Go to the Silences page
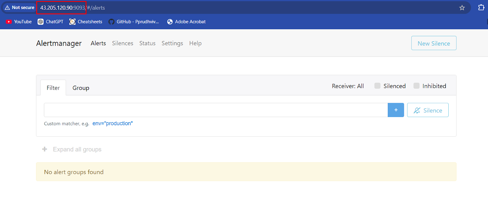Viewport: 488px width, 210px height. click(123, 43)
